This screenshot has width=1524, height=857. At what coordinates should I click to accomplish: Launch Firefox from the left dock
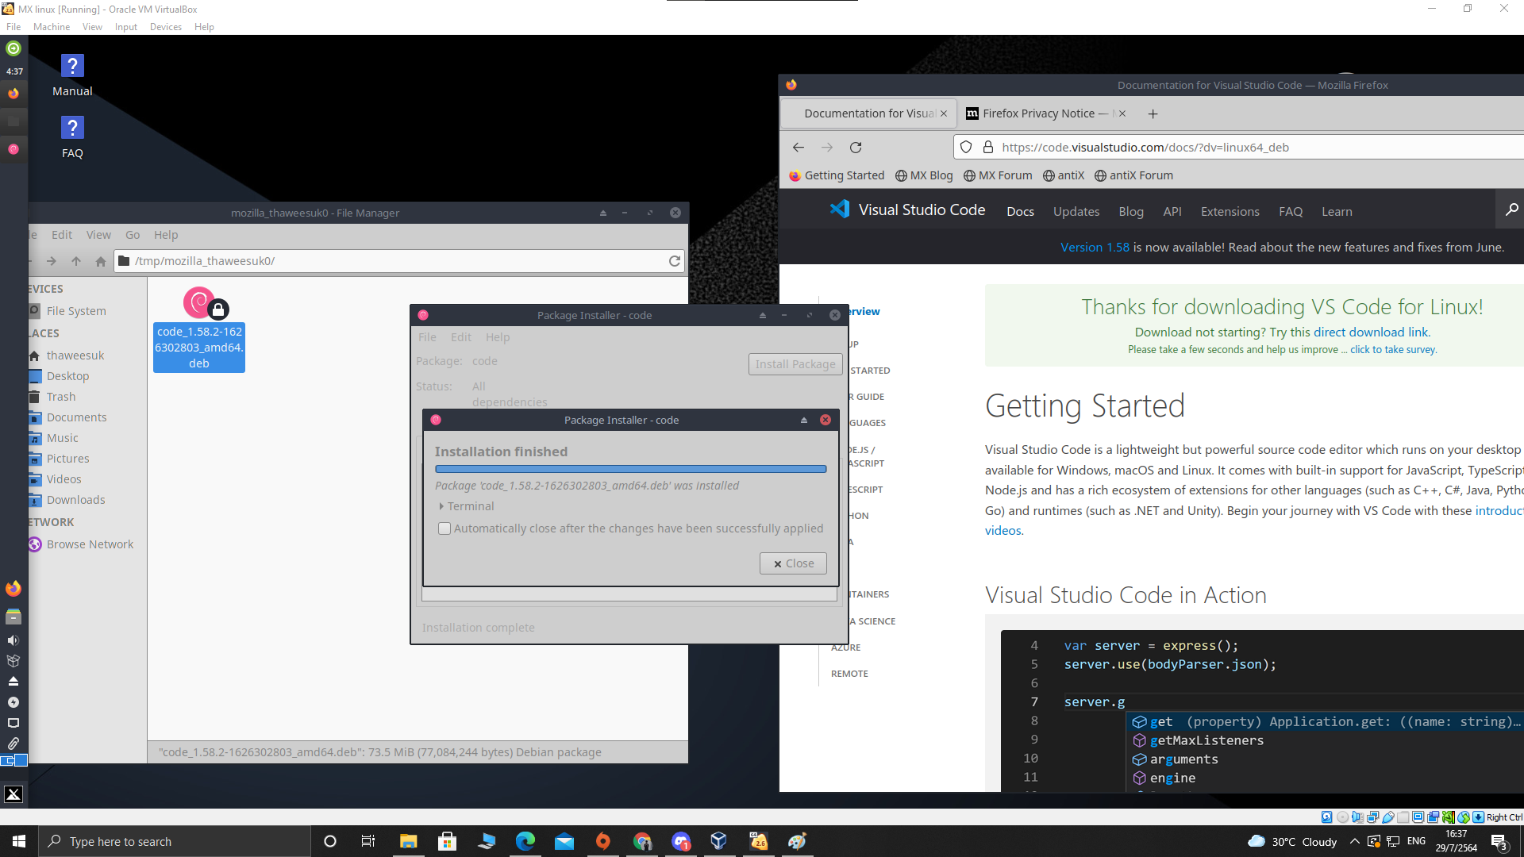click(13, 588)
